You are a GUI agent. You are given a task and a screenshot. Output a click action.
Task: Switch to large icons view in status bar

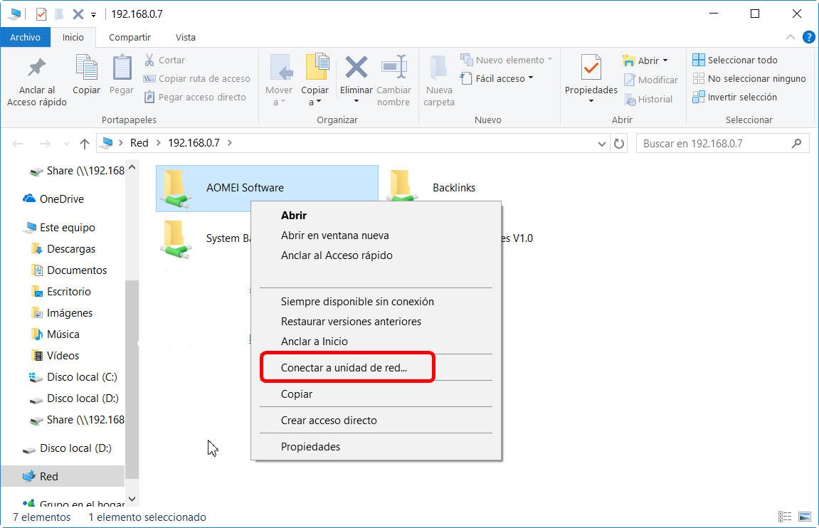click(x=804, y=517)
